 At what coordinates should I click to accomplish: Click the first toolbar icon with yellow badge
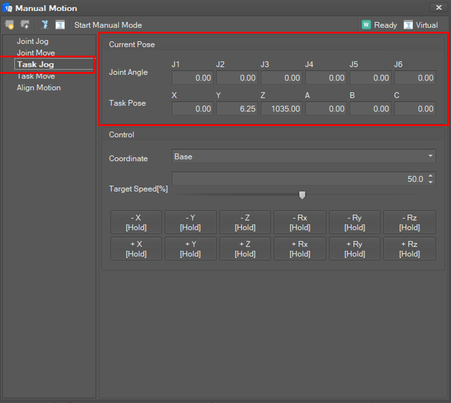(x=10, y=25)
